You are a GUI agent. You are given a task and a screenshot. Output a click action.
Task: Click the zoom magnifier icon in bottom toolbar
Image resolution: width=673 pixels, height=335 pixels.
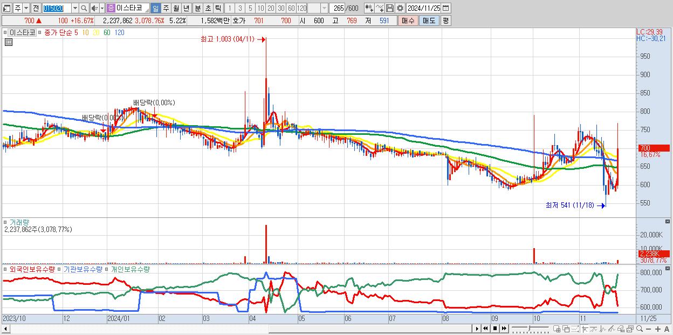640,329
